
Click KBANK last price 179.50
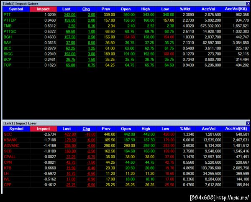(x=70, y=140)
